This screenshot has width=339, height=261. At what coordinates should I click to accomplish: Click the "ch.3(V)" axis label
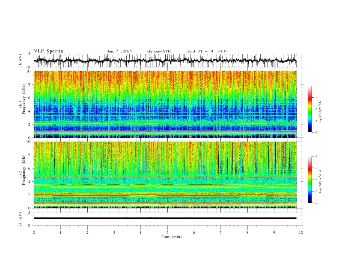point(21,219)
